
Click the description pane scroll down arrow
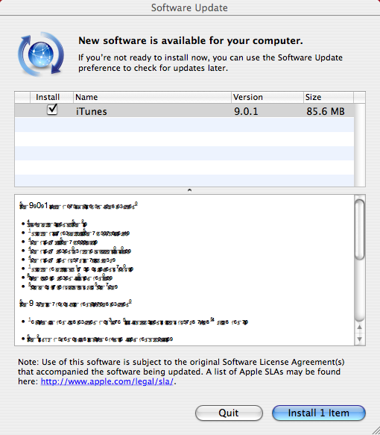(x=359, y=339)
